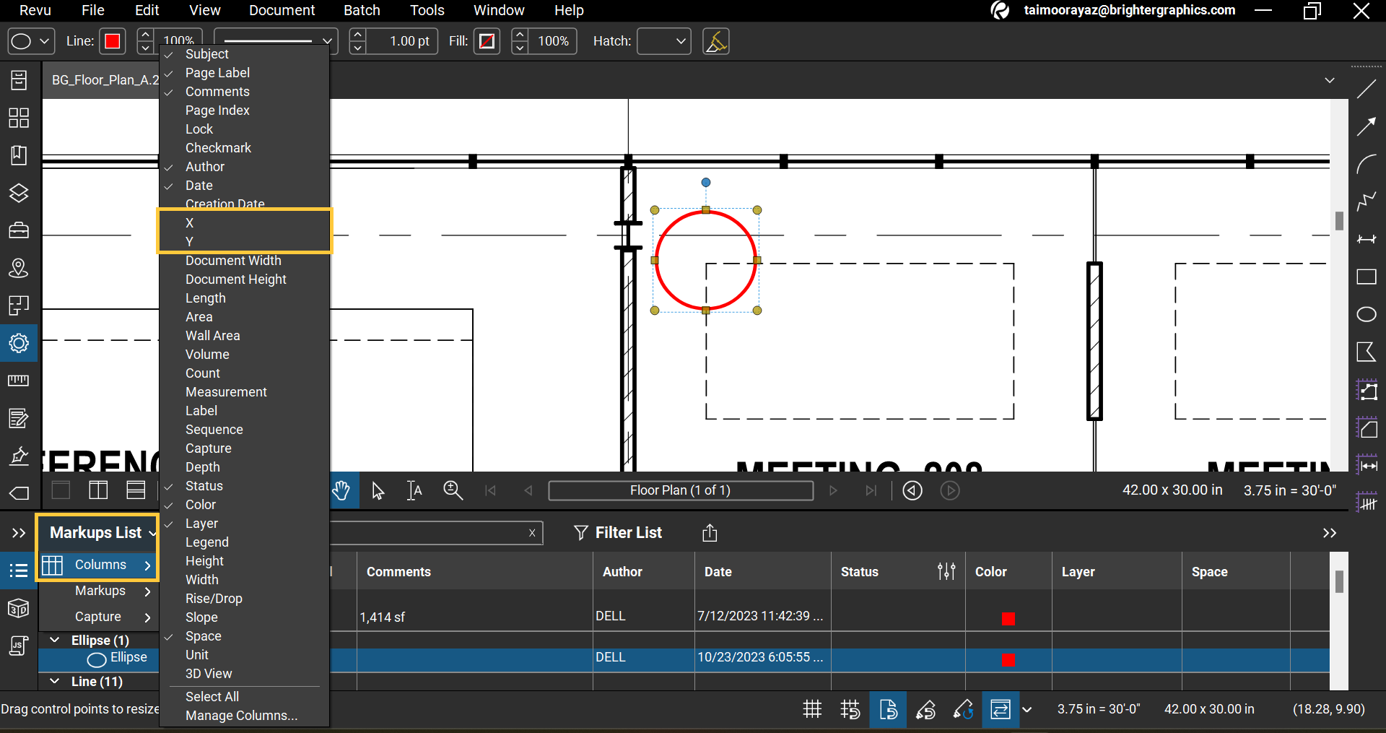Select the Rectangle tool on right toolbar
This screenshot has height=733, width=1386.
(x=1368, y=277)
